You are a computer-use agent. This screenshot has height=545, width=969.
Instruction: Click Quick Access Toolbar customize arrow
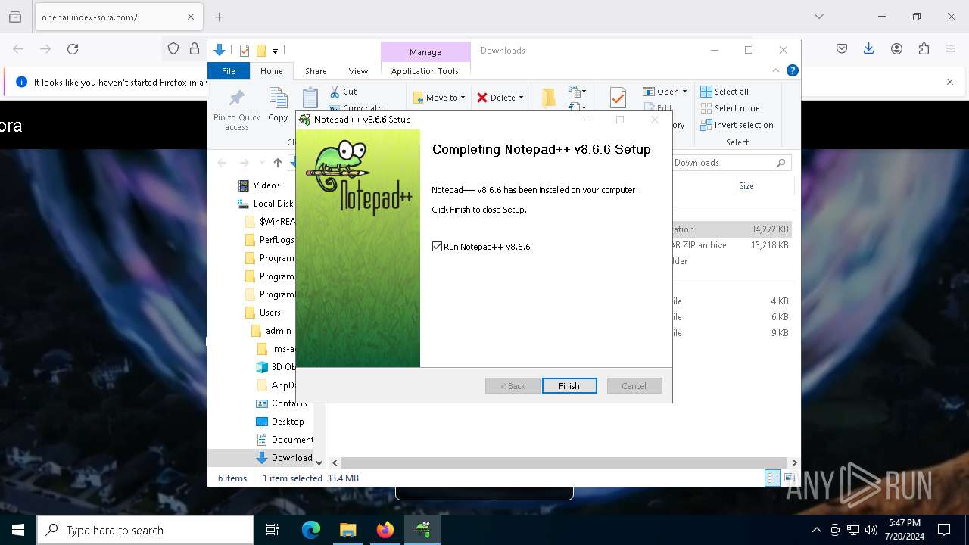275,51
